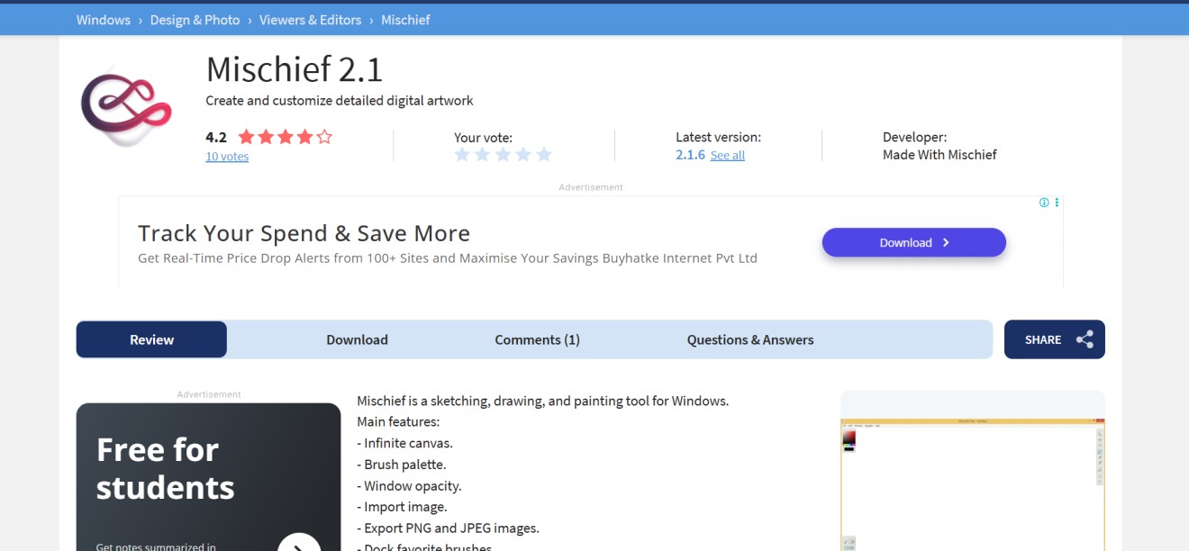
Task: Click the share icon in SHARE button
Action: point(1085,339)
